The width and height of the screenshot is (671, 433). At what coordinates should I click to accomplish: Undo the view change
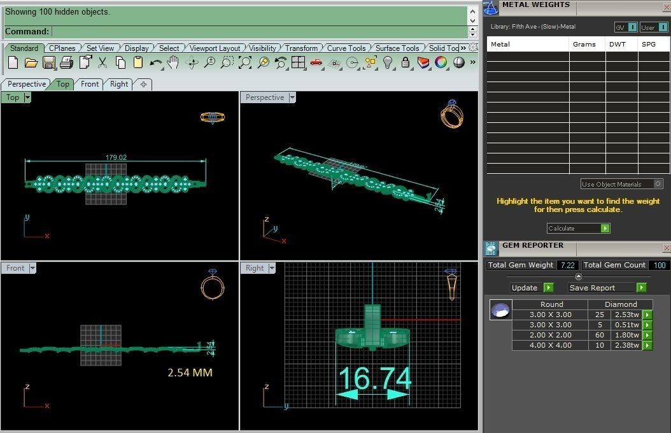pos(280,63)
